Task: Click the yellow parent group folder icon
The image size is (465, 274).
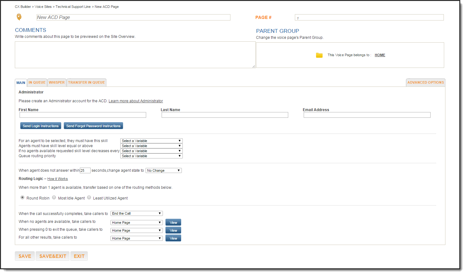Action: click(x=319, y=55)
